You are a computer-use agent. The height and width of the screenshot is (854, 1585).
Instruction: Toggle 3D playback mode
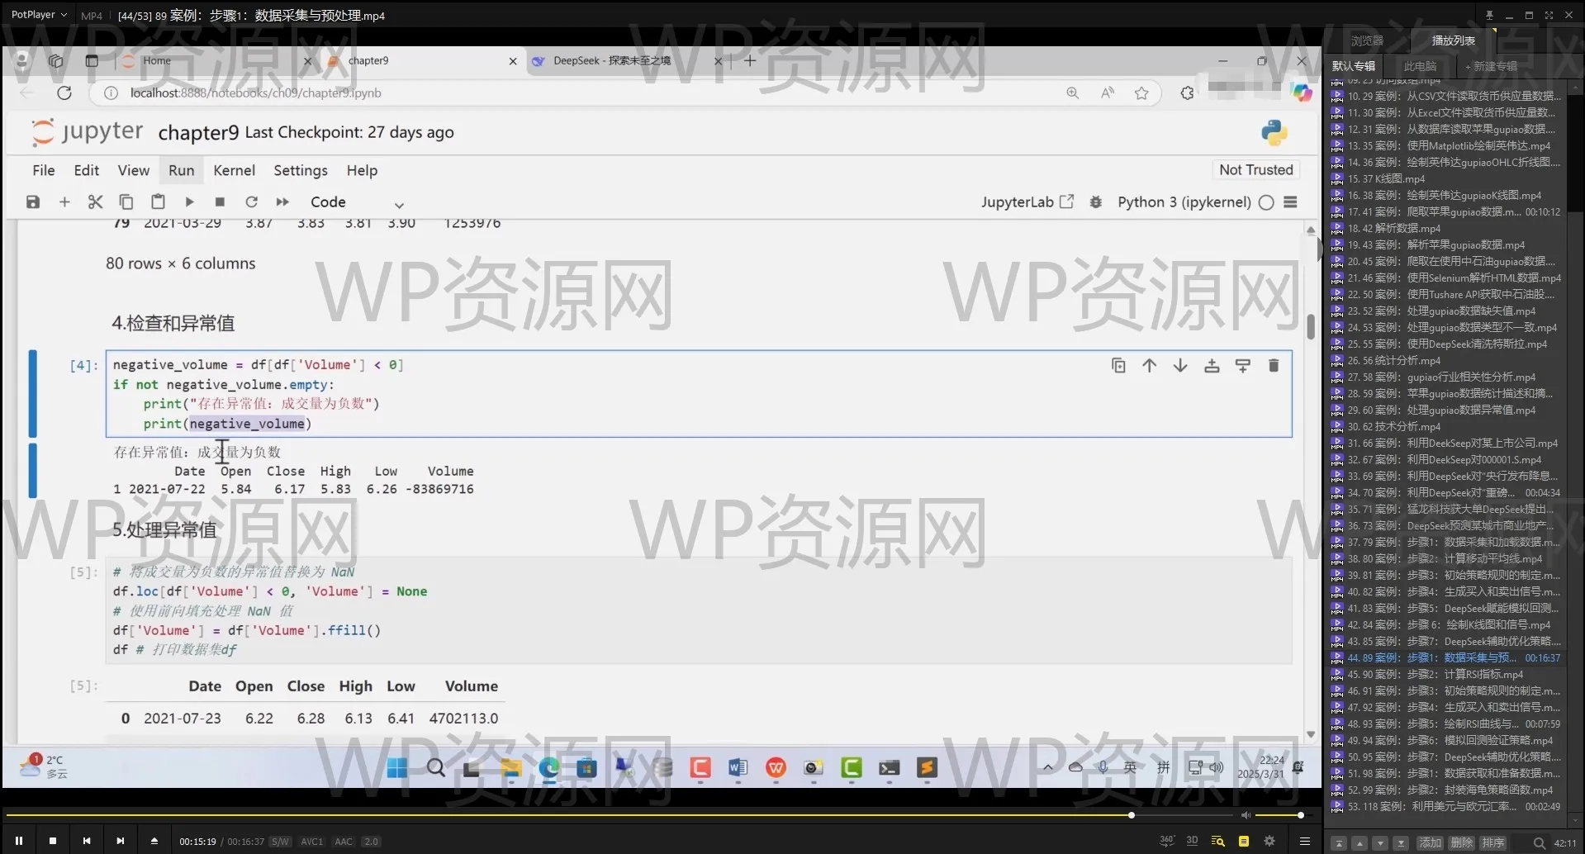1192,840
